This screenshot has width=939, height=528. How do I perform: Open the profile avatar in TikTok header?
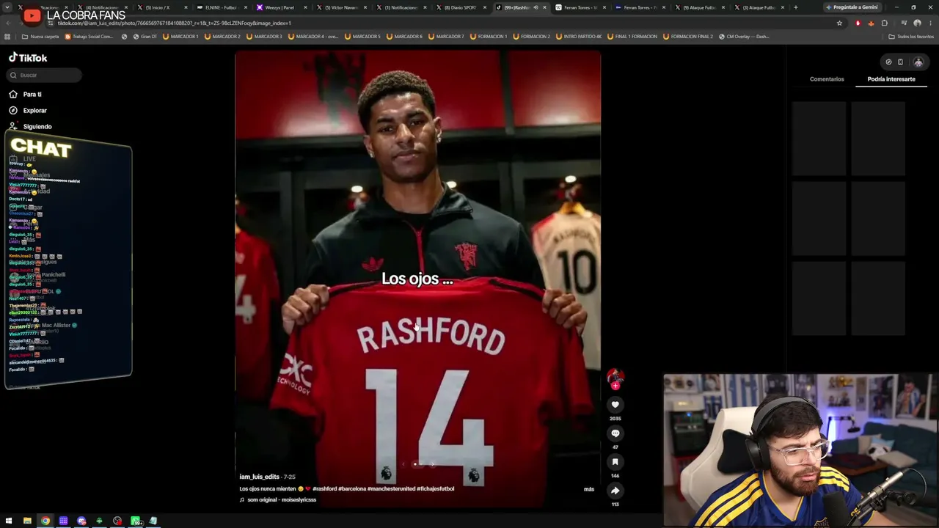(x=918, y=62)
